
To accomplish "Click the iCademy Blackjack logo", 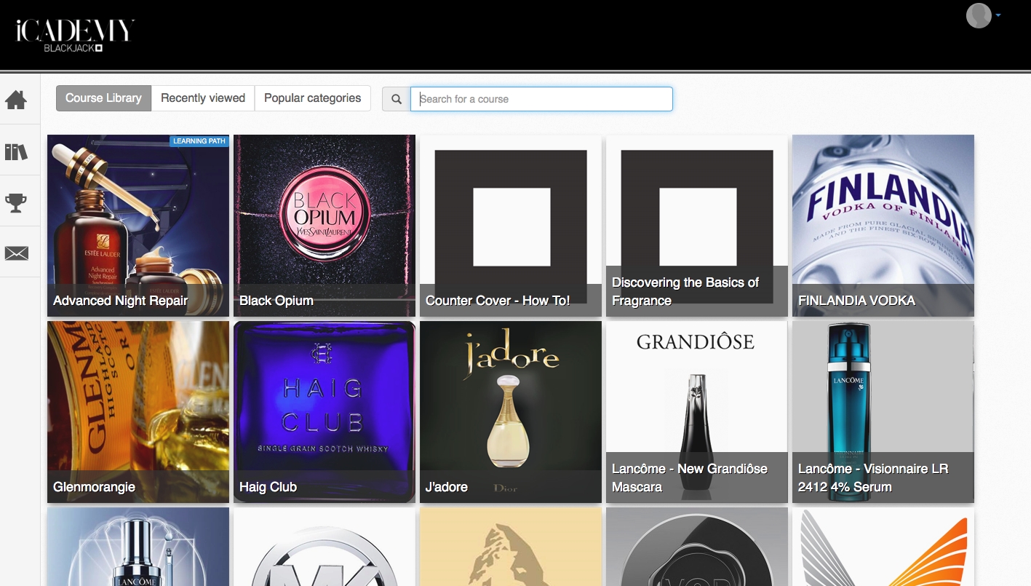I will [75, 36].
